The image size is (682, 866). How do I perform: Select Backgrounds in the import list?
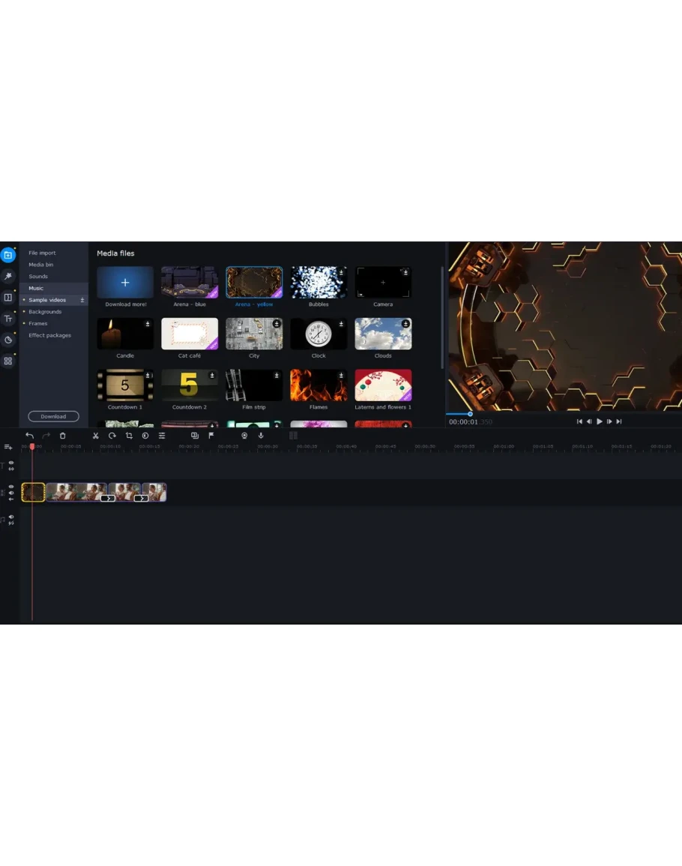tap(45, 312)
